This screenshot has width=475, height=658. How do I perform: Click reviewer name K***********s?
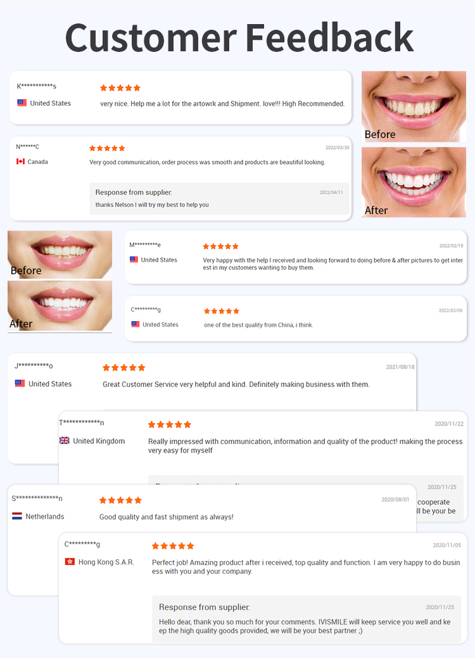37,86
